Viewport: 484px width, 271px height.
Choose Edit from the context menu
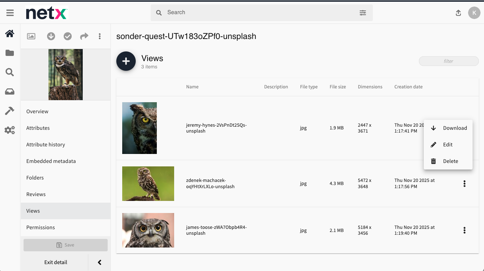448,145
